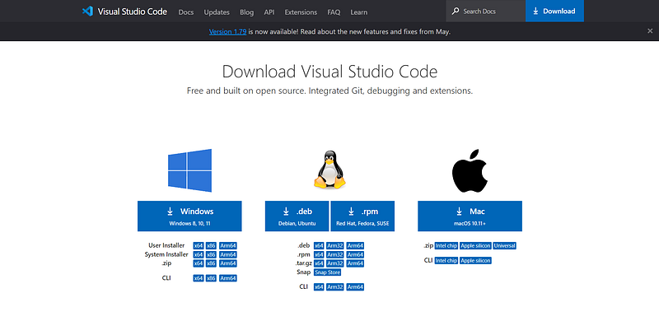This screenshot has height=321, width=659.
Task: Download Mac CLI Apple silicon
Action: (475, 260)
